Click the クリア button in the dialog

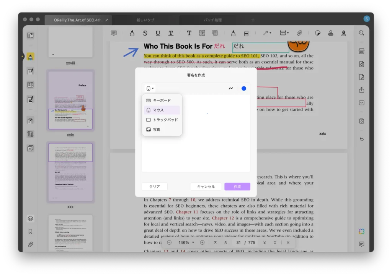tap(155, 187)
